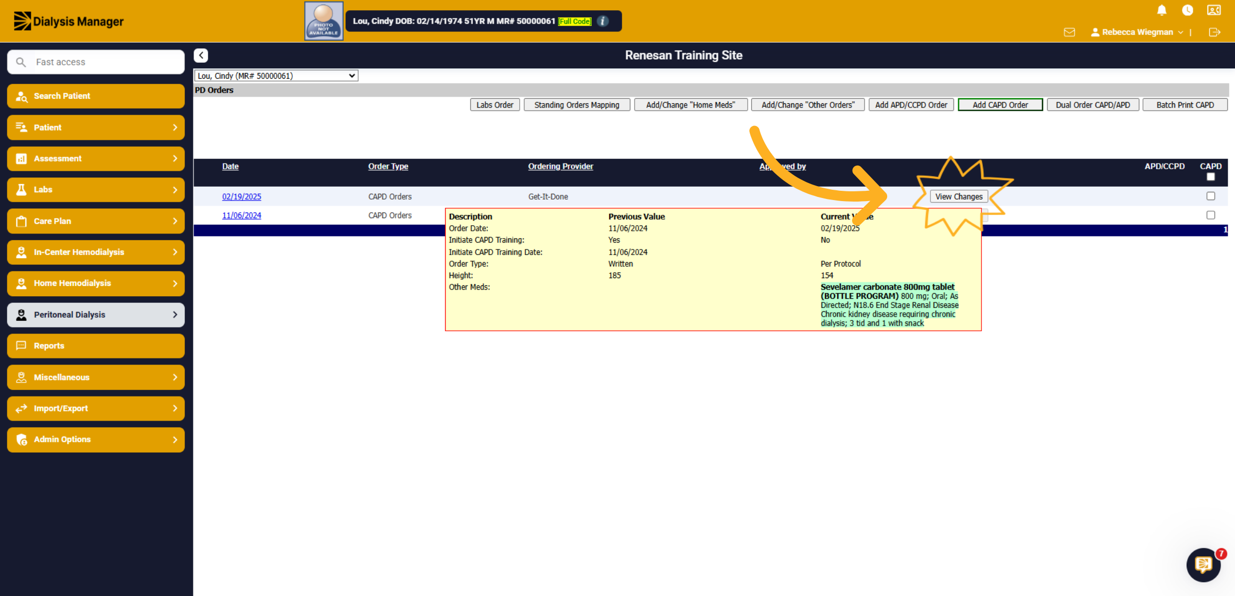The width and height of the screenshot is (1235, 596).
Task: Collapse sidebar with back arrow icon
Action: pos(201,55)
